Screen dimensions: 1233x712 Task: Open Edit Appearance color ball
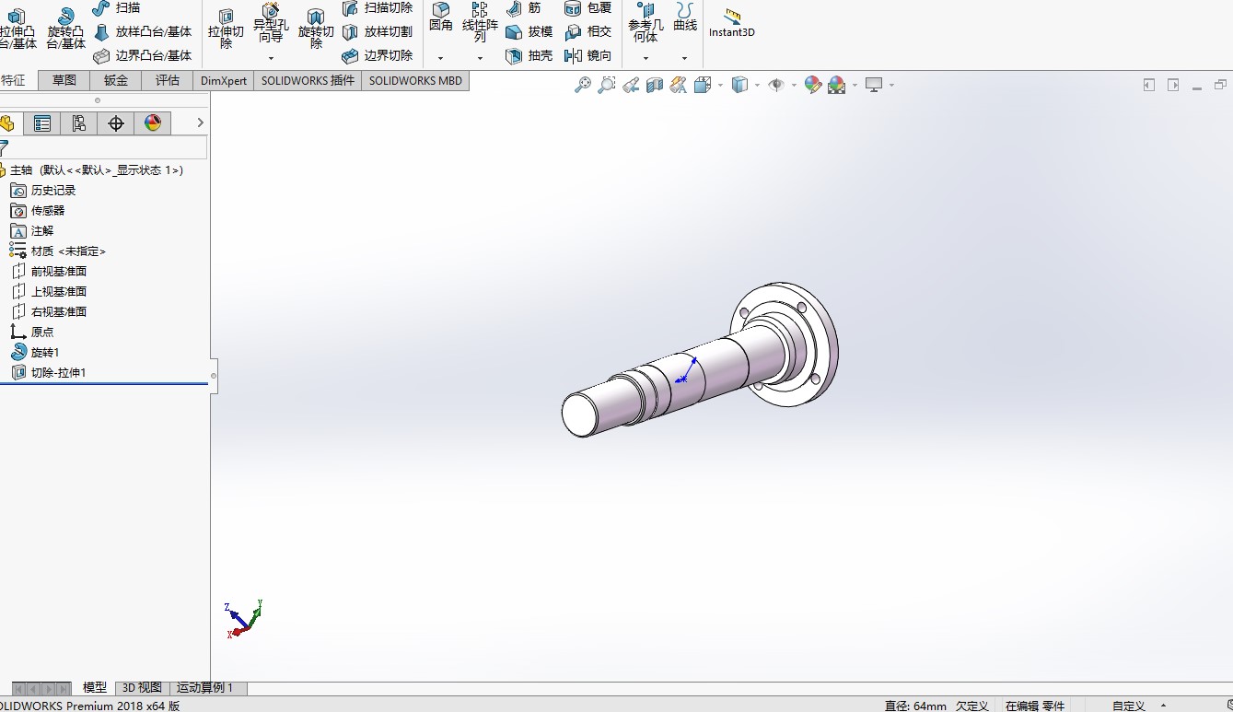tap(813, 85)
